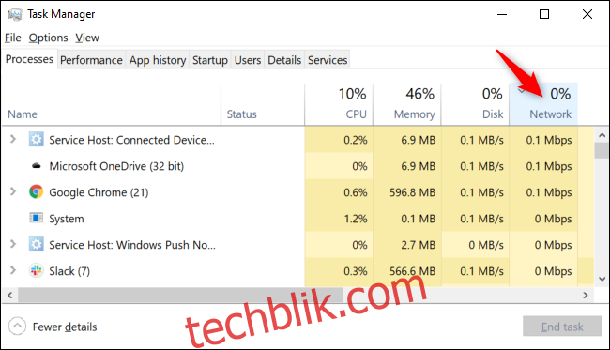Screen dimensions: 610x350
Task: Sort by the Memory column header
Action: (x=407, y=104)
